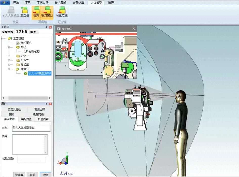The height and width of the screenshot is (177, 239).
Task: Click the 步骤10 folder icon
Action: point(18,69)
